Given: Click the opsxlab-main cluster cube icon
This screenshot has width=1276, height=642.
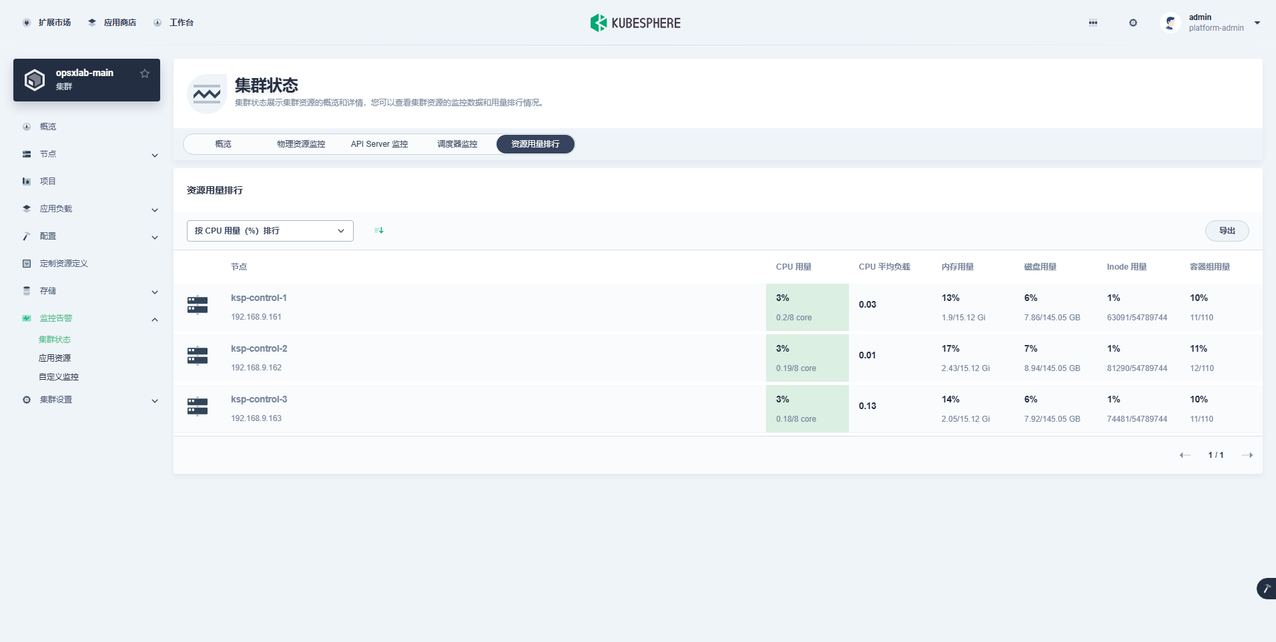Looking at the screenshot, I should click(35, 80).
